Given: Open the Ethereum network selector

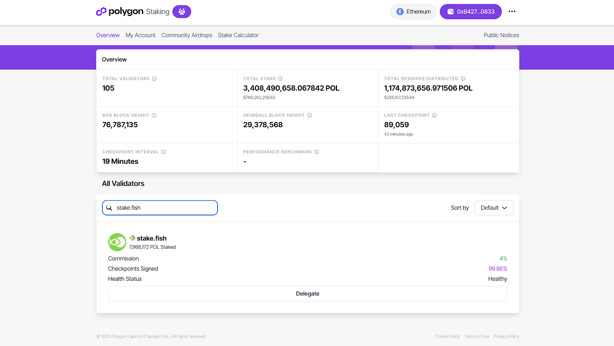Looking at the screenshot, I should click(x=413, y=12).
